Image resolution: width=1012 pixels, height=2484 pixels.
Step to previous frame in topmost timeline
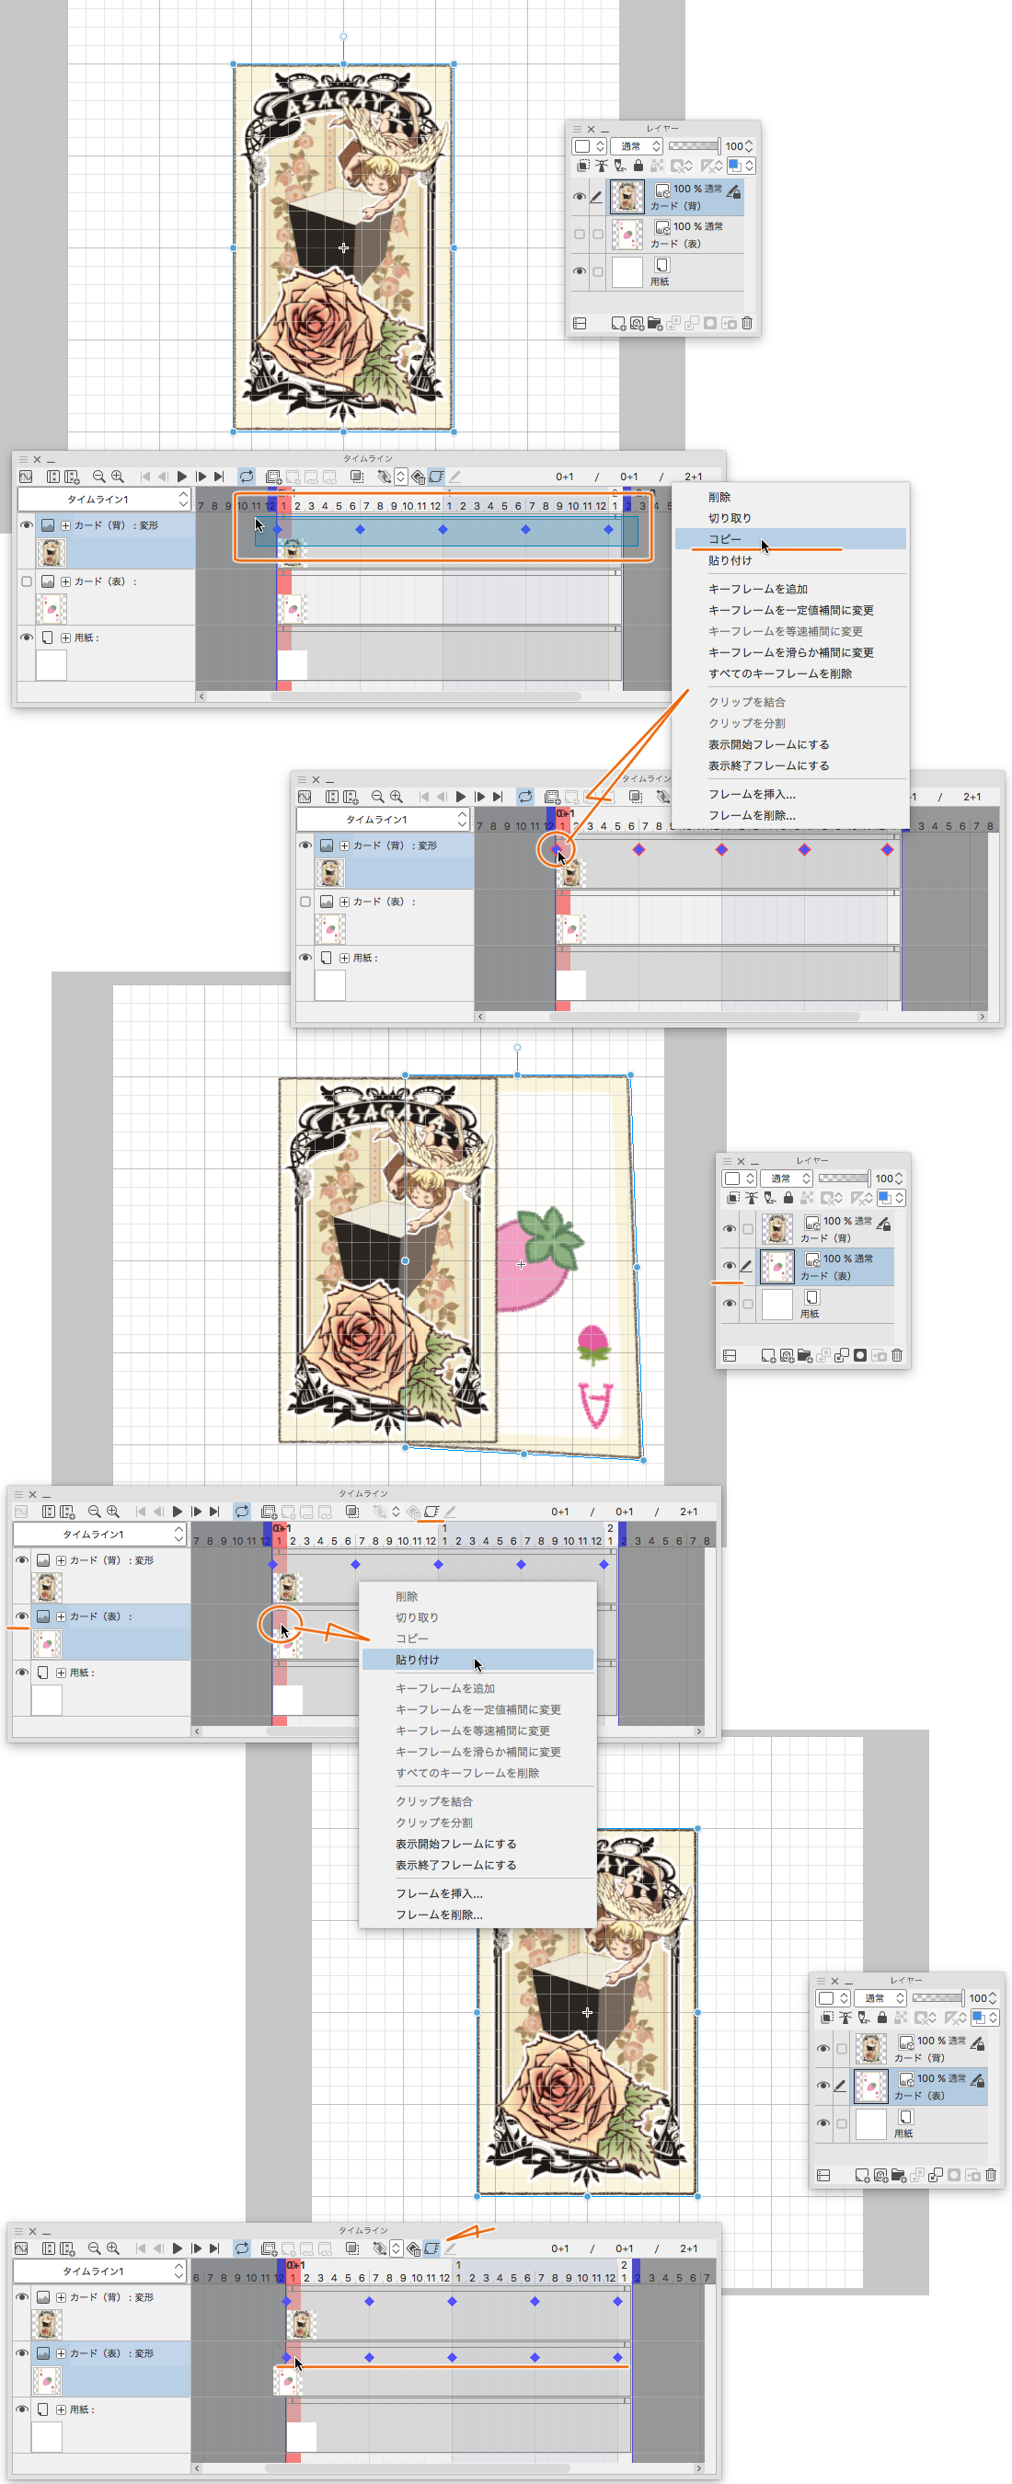point(163,477)
